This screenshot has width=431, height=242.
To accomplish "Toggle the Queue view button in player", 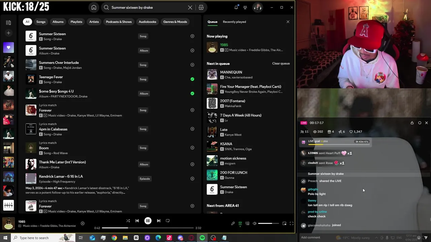I will pos(240,224).
